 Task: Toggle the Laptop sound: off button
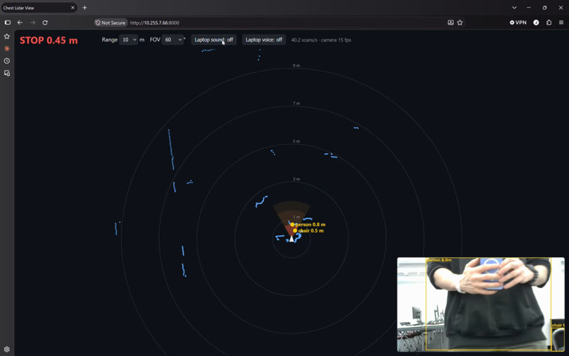click(x=214, y=40)
